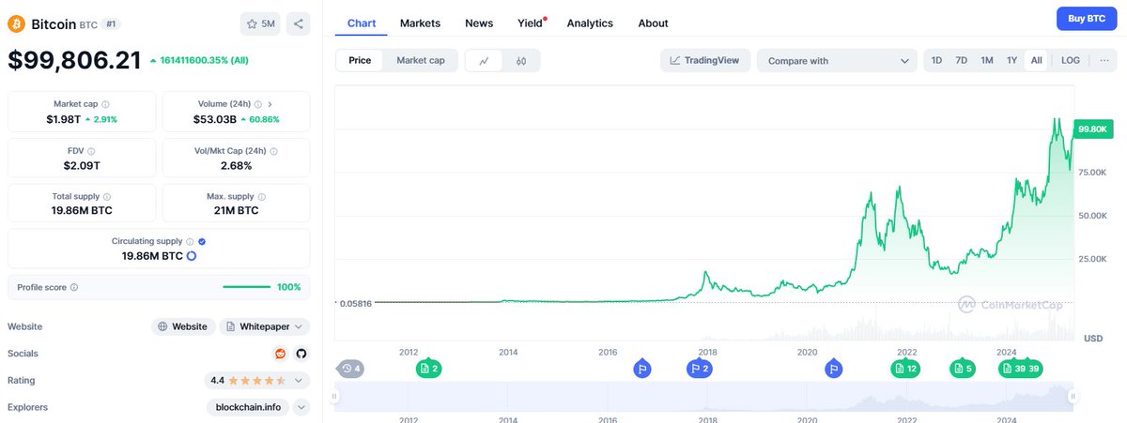The image size is (1127, 423).
Task: Open the Compare with dropdown
Action: pyautogui.click(x=838, y=60)
